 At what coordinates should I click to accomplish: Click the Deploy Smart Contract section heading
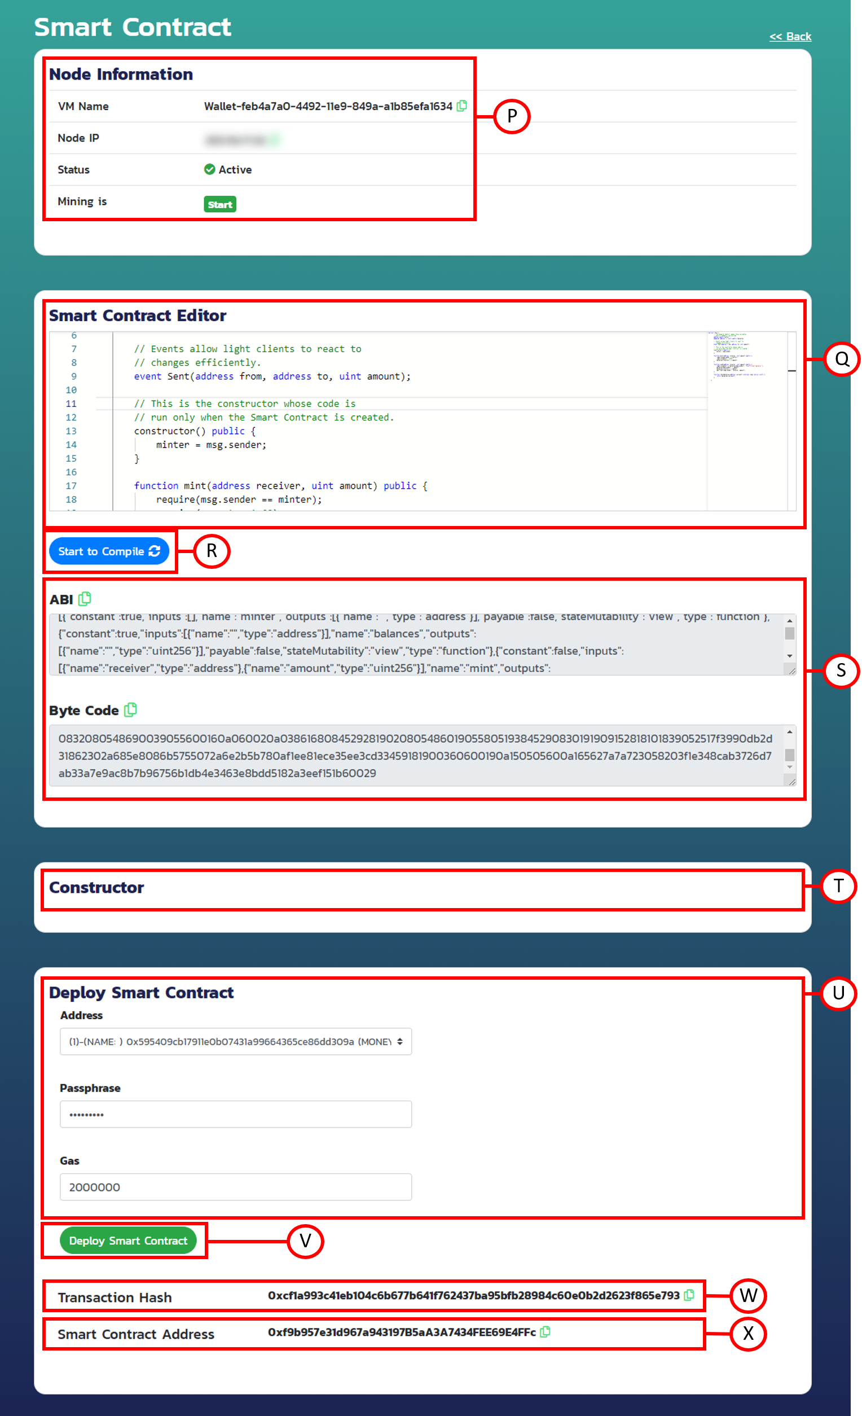coord(140,992)
